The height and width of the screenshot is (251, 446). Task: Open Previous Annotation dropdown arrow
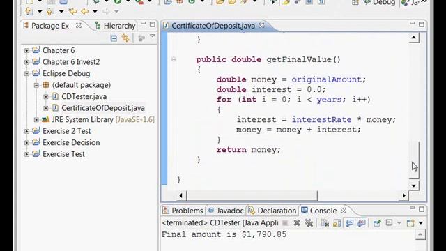point(61,12)
